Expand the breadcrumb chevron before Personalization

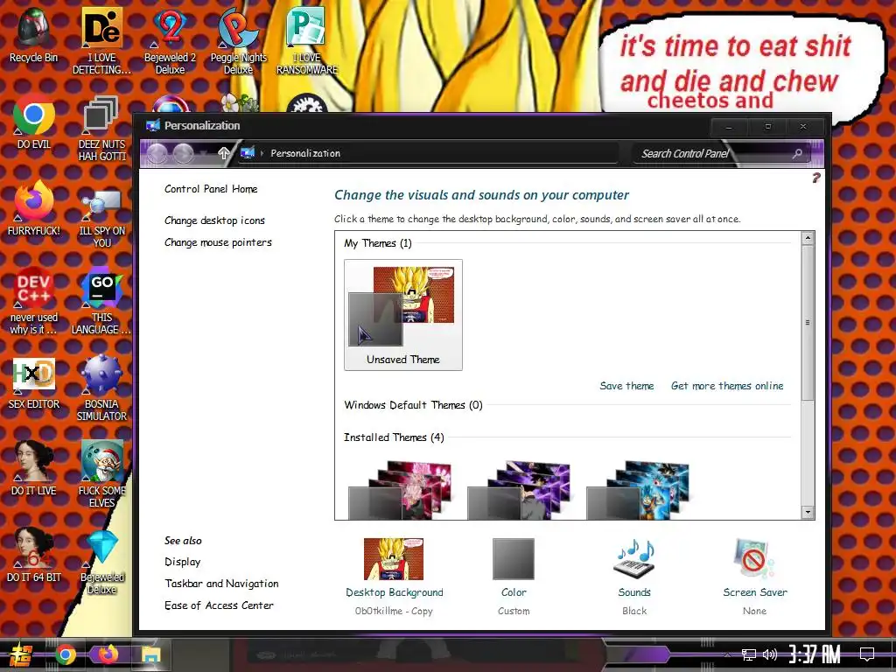[262, 153]
